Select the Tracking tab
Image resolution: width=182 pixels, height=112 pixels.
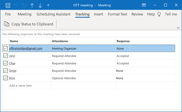tap(82, 14)
